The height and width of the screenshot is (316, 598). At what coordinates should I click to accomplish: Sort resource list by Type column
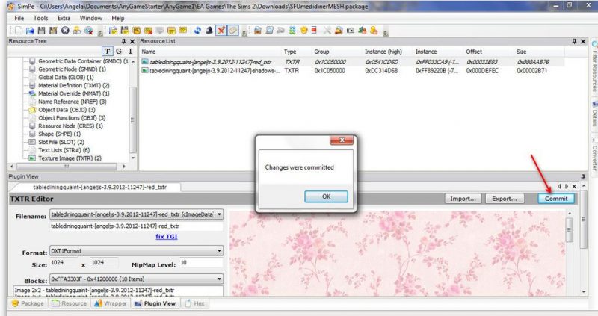(290, 52)
